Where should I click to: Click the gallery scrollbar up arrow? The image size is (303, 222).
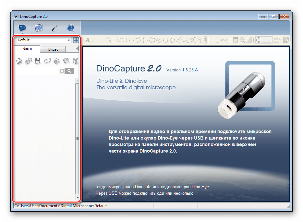coord(78,80)
